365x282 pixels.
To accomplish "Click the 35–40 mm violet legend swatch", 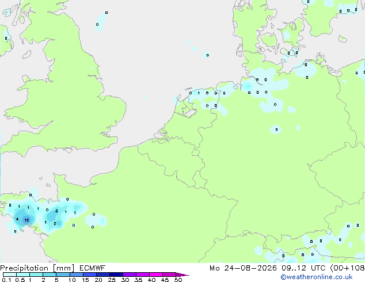I will [143, 275].
